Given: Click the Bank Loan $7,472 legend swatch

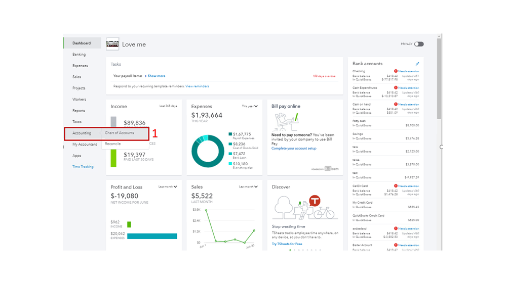Looking at the screenshot, I should pos(230,154).
